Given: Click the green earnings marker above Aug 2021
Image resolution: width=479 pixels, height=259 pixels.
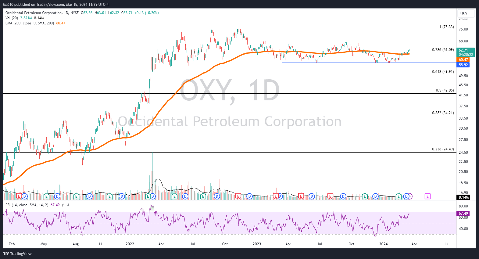Looking at the screenshot, I should point(76,196).
